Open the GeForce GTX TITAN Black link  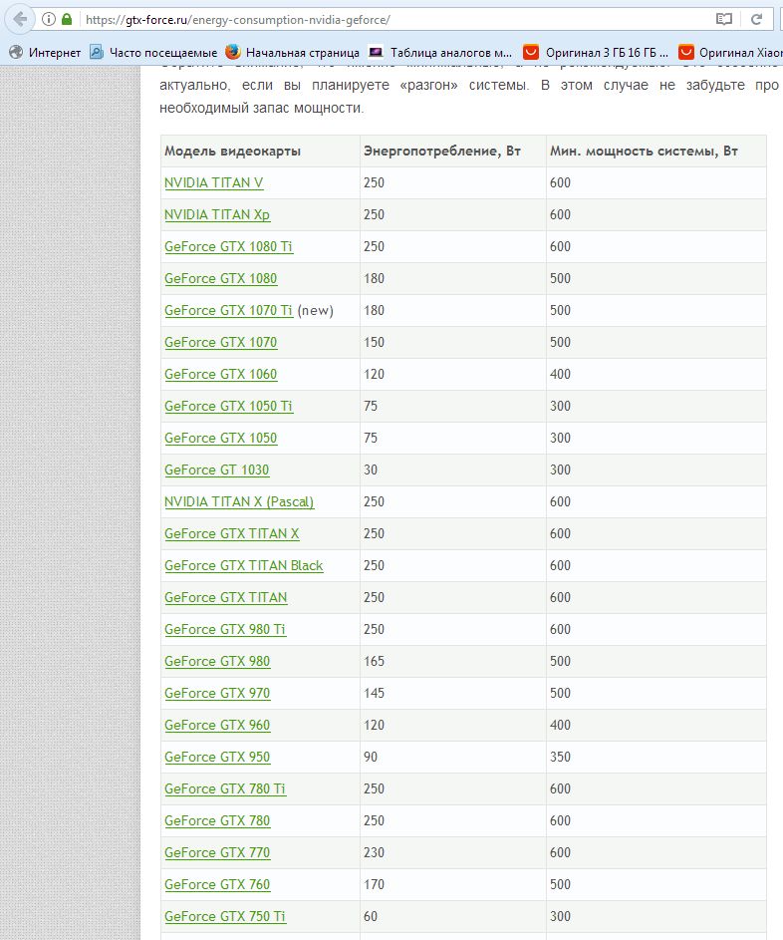244,565
